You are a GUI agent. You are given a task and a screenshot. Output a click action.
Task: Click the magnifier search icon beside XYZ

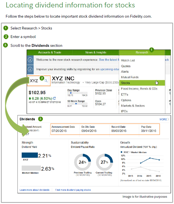(x=46, y=81)
